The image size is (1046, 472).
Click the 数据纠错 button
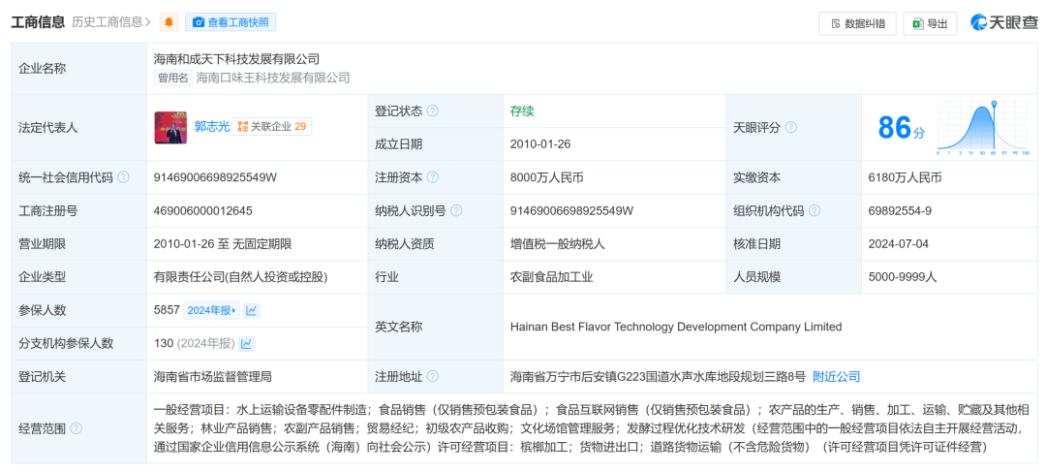(x=857, y=23)
